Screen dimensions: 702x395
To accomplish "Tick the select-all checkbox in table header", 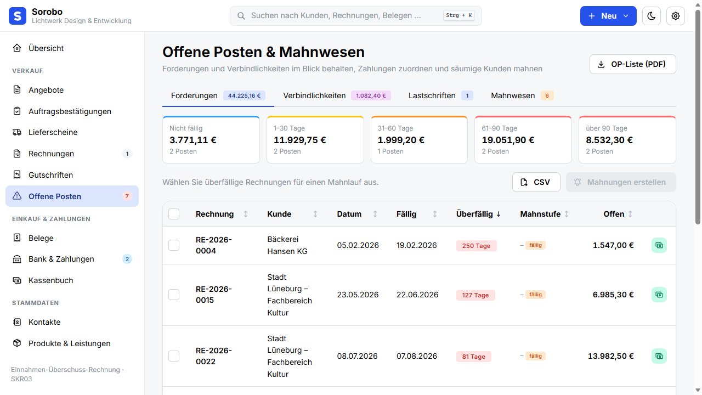I will 174,214.
